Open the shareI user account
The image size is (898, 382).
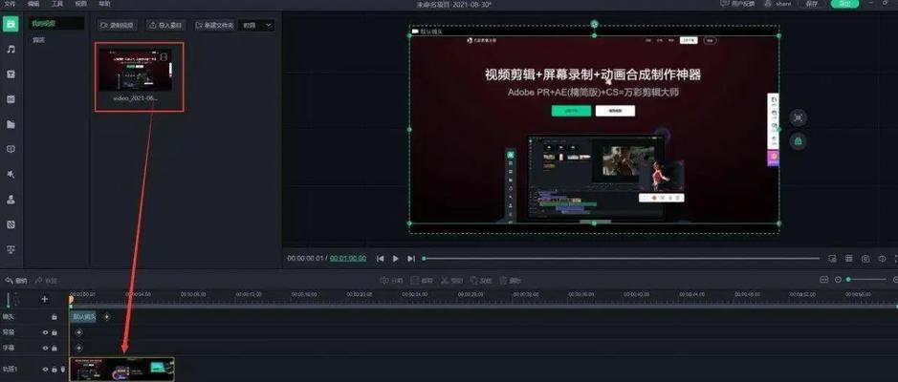click(778, 4)
